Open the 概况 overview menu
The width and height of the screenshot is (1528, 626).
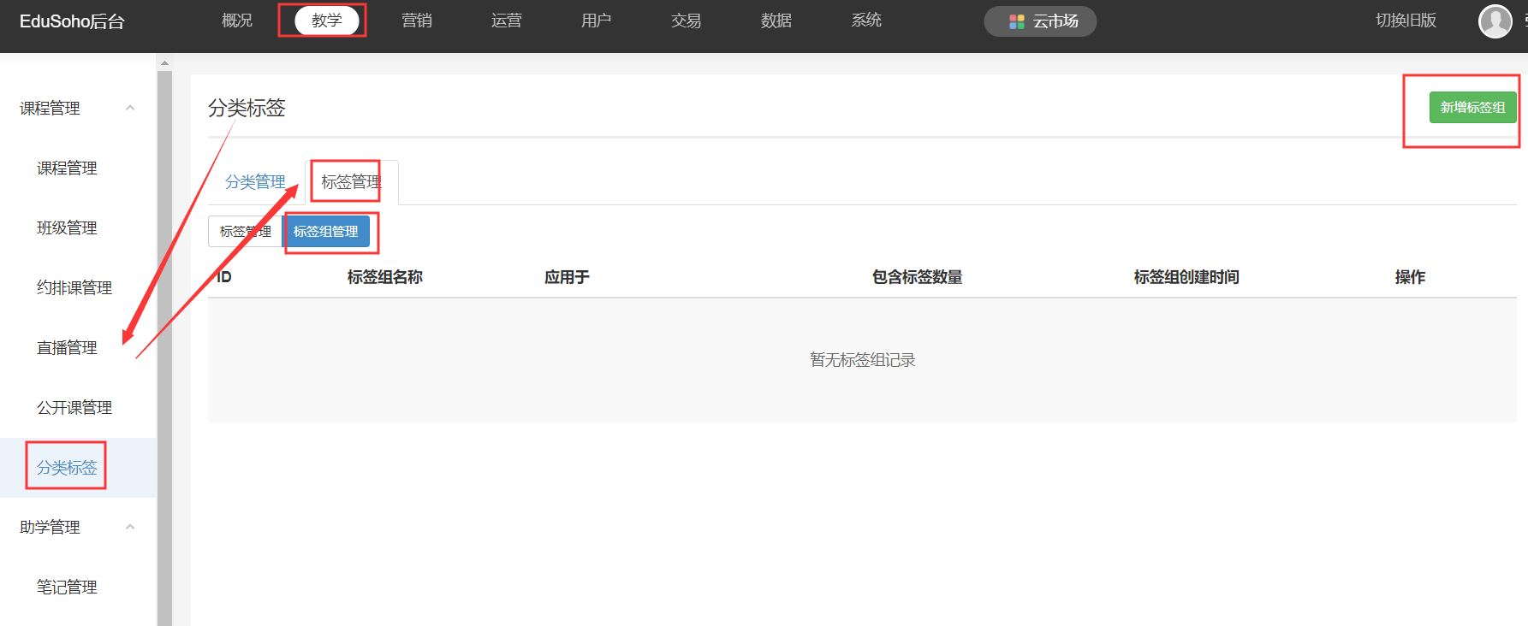click(x=237, y=21)
